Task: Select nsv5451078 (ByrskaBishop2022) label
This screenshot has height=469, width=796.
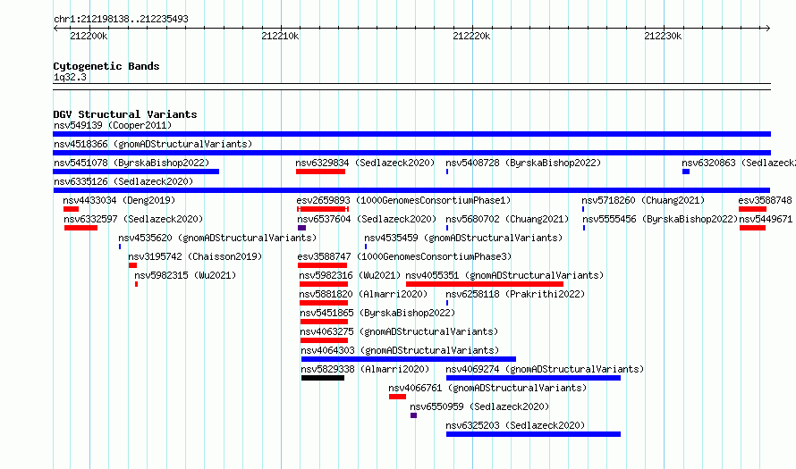Action: pos(131,163)
